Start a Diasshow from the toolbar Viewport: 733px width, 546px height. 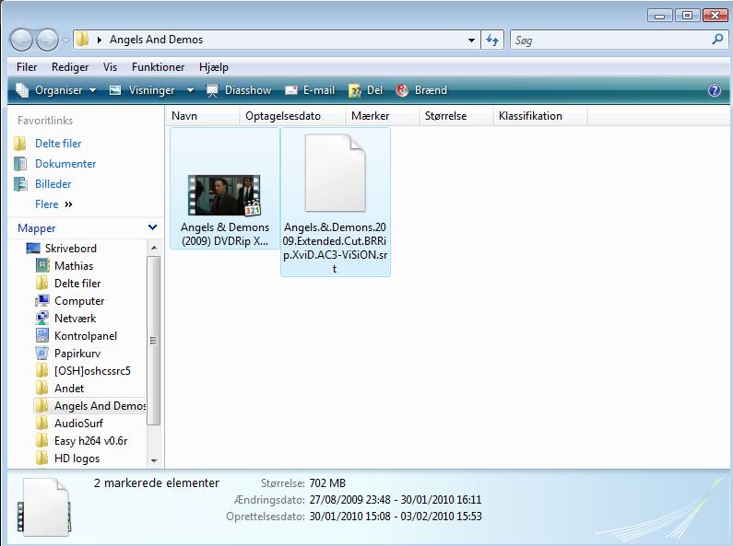coord(239,90)
